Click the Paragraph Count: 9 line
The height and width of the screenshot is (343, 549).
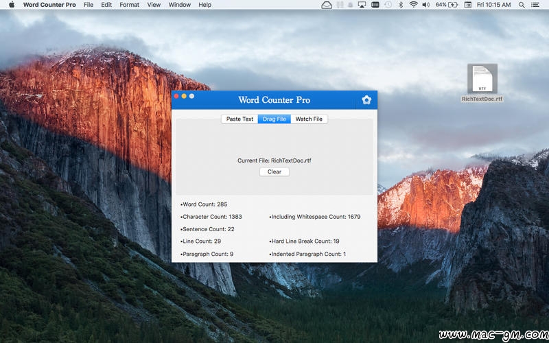pyautogui.click(x=207, y=254)
